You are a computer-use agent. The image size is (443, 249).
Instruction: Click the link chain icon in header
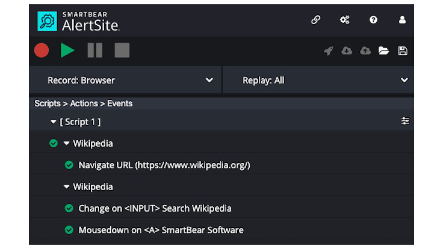coord(316,20)
